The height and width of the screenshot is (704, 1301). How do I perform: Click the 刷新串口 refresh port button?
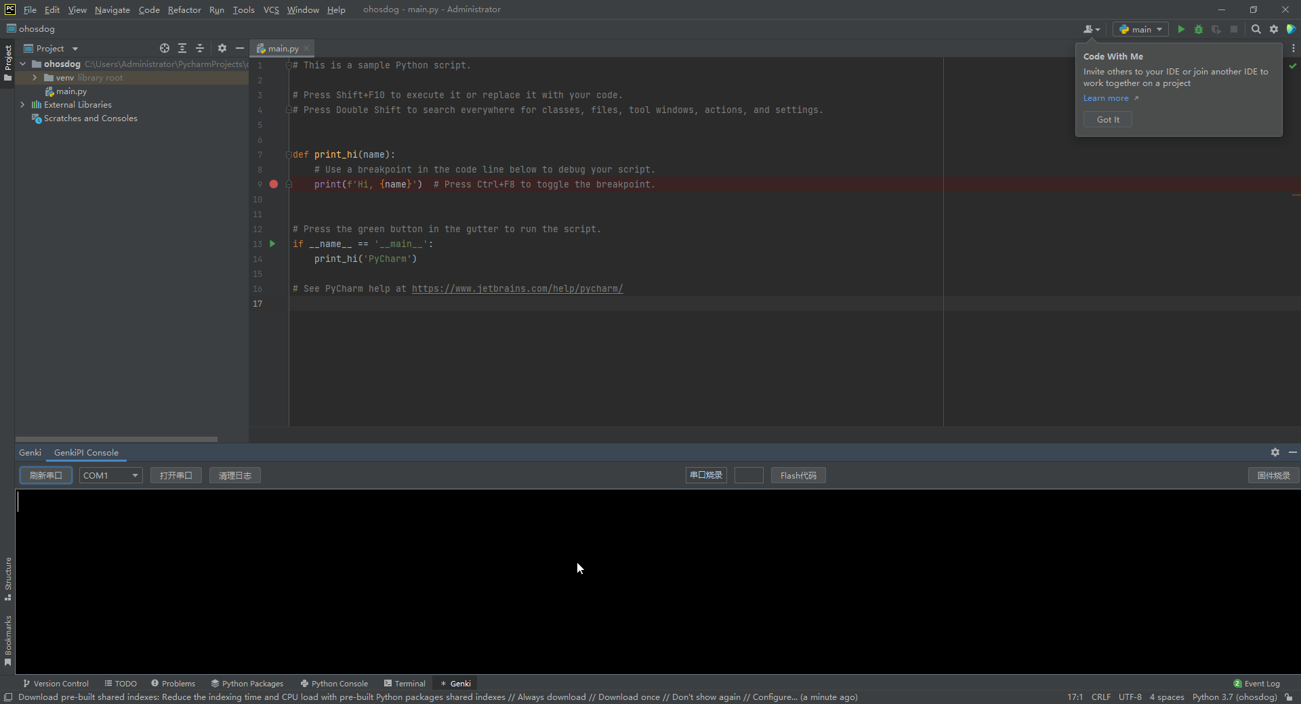coord(46,475)
